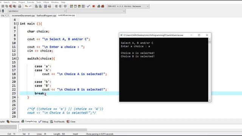
Task: Open the Project menu
Action: (x=22, y=2)
